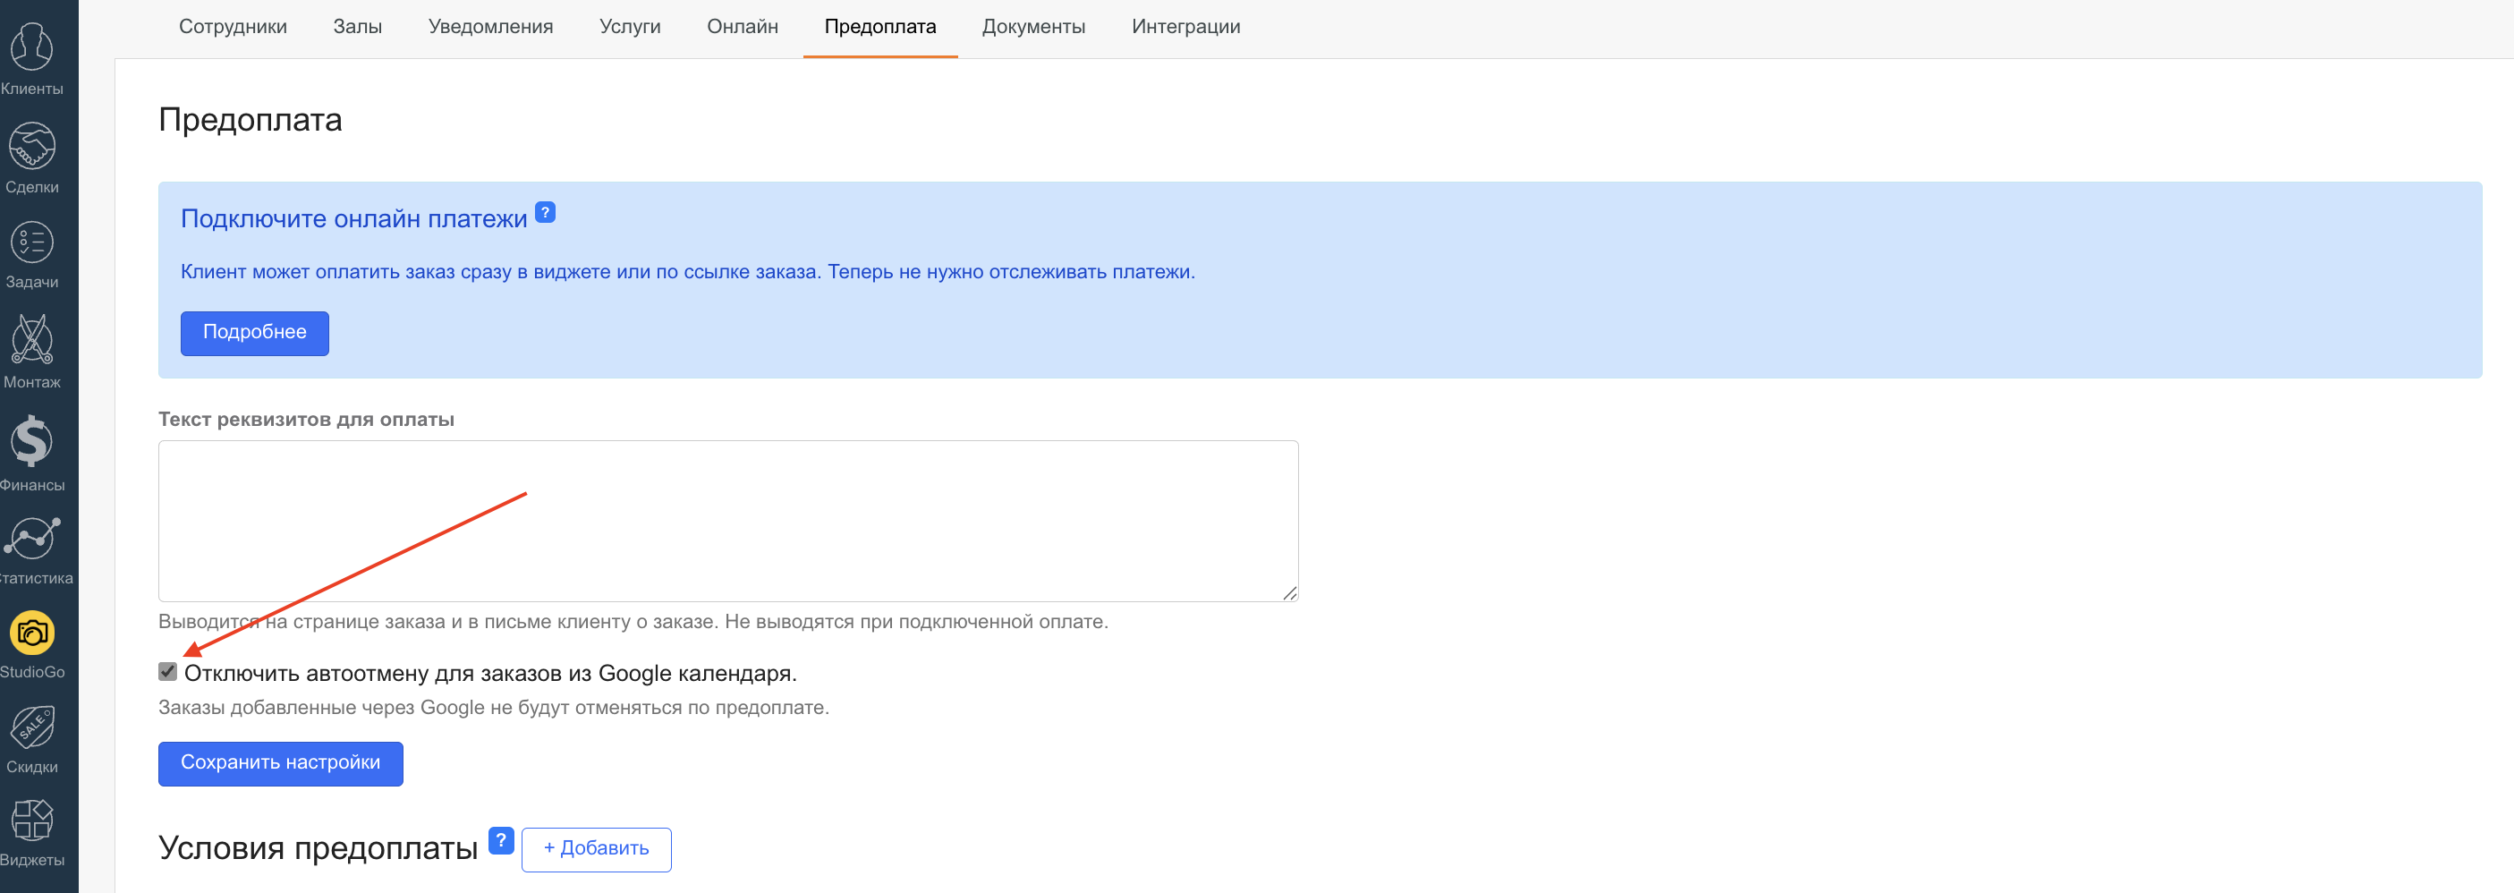Click the + Добавить button
2514x893 pixels.
[x=597, y=849]
